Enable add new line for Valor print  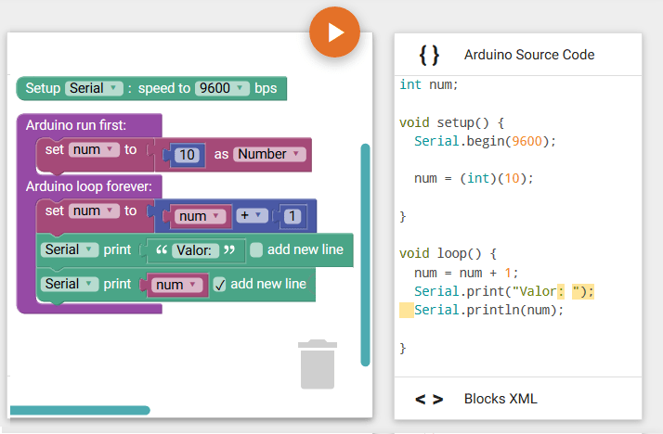pyautogui.click(x=256, y=249)
